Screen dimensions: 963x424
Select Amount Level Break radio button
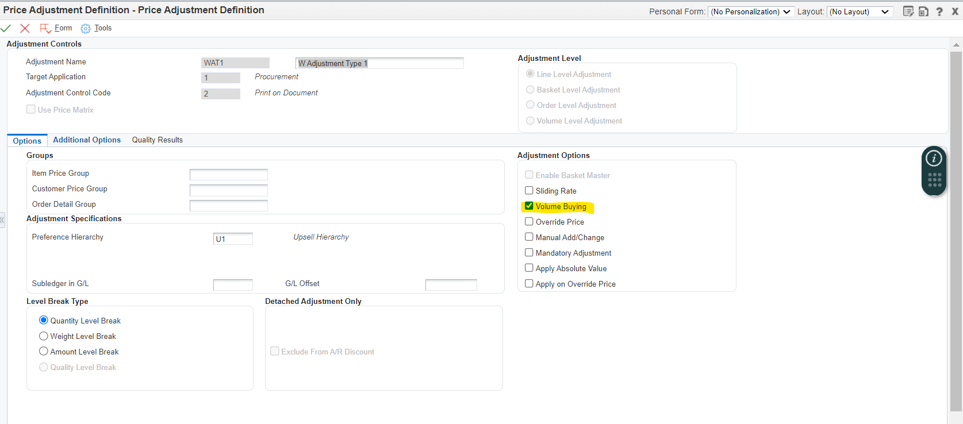(44, 351)
